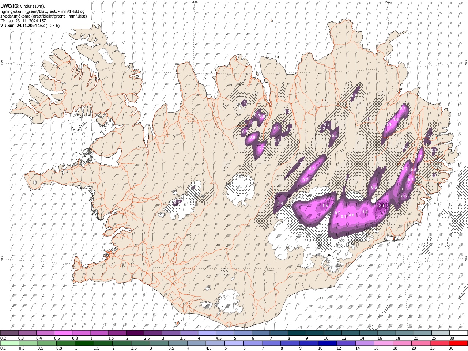Select the snow-scale swatch labeled 3.5
The width and height of the screenshot is (468, 351).
(x=189, y=333)
